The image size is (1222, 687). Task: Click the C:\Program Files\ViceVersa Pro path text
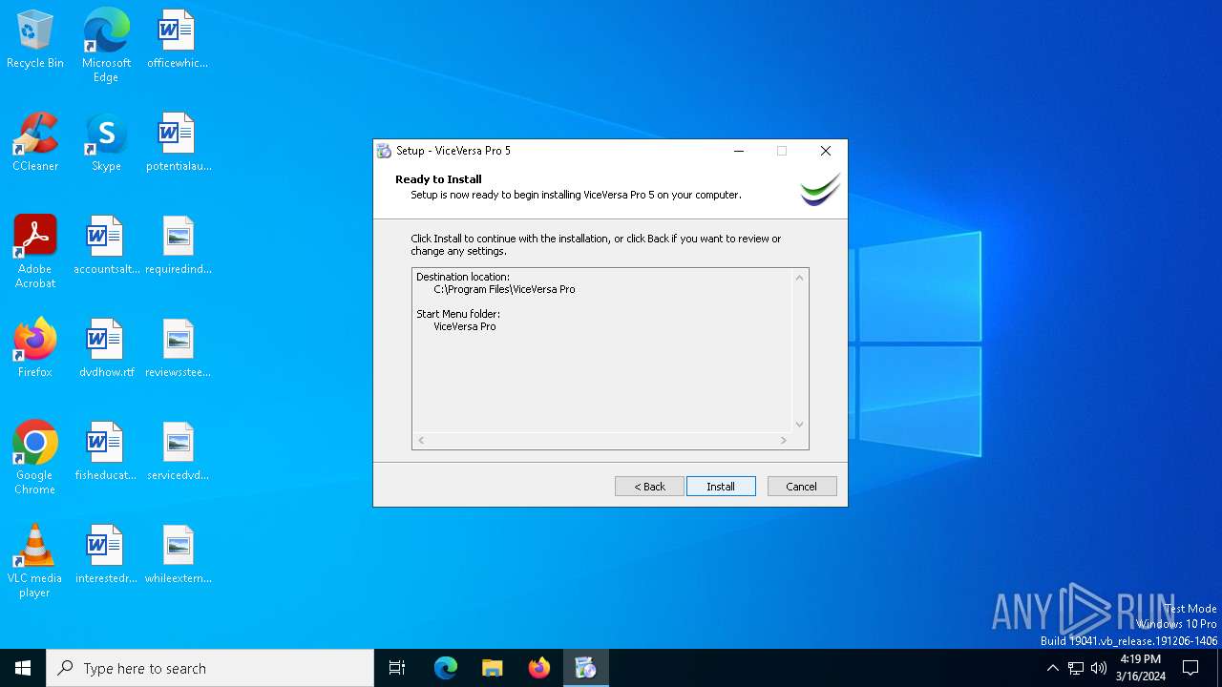(504, 289)
